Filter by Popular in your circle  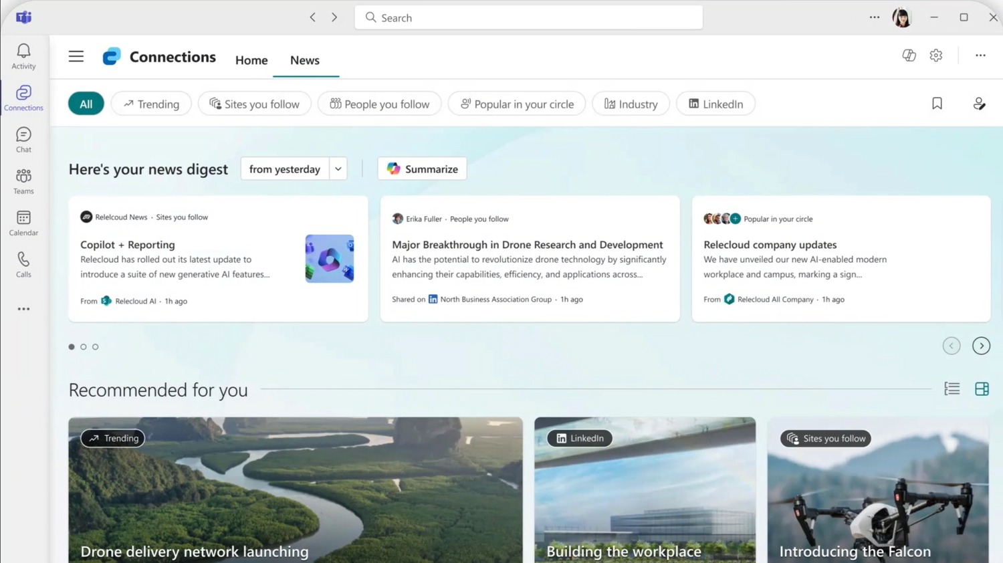tap(517, 104)
